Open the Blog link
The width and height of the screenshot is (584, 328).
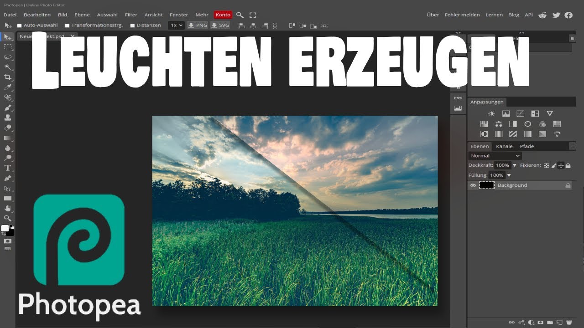[514, 15]
